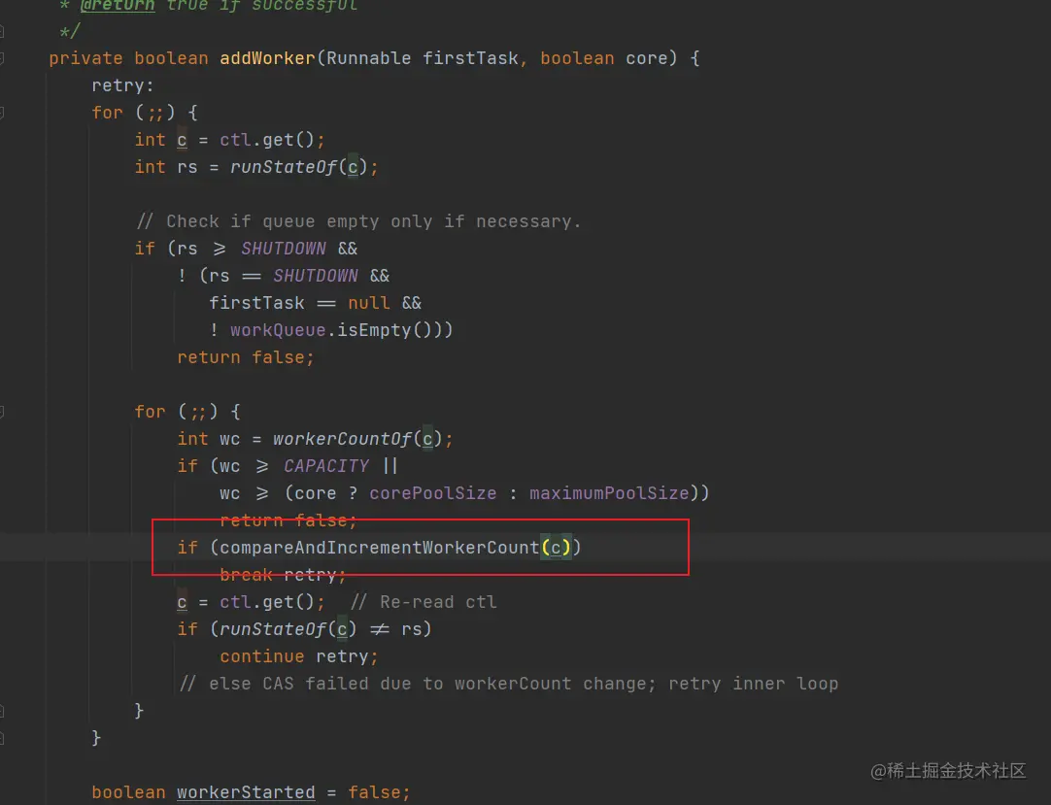
Task: Click rs variable in 'int rs =' declaration
Action: pyautogui.click(x=187, y=167)
